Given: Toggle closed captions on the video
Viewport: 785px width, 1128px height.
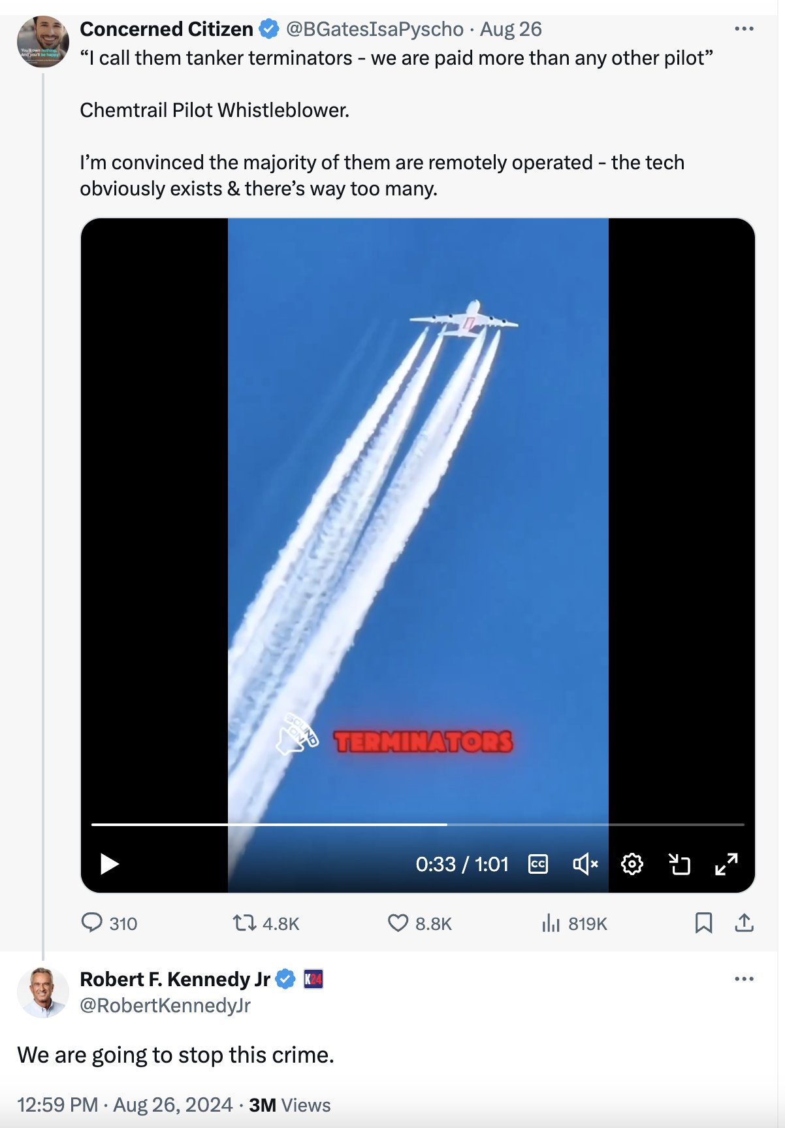Looking at the screenshot, I should (537, 864).
